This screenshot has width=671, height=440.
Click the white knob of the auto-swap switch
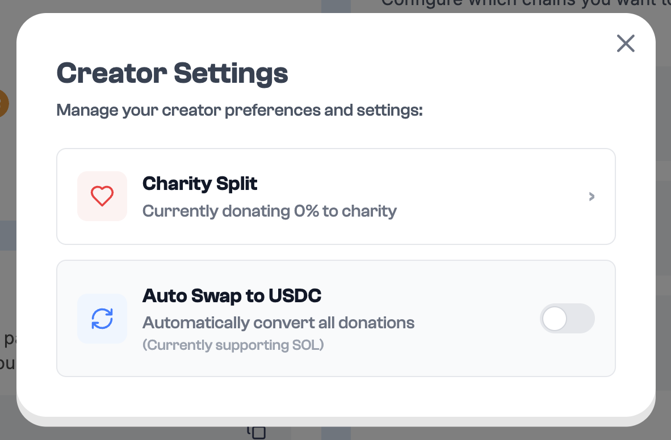tap(555, 319)
